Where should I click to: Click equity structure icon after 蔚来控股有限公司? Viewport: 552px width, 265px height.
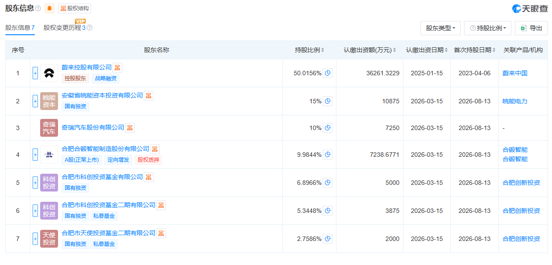(117, 68)
